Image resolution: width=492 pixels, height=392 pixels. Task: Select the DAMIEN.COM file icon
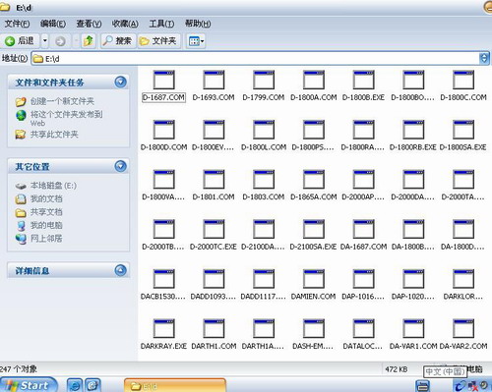[x=314, y=279]
